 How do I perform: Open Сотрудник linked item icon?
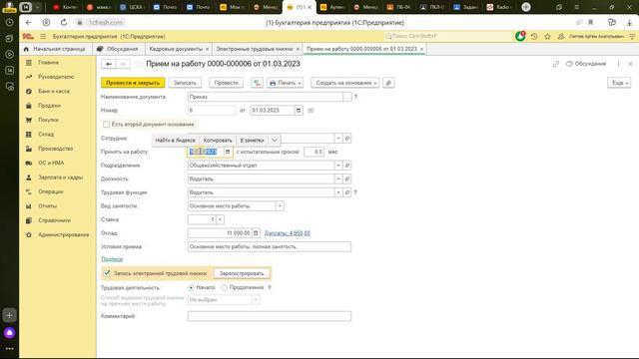point(346,139)
